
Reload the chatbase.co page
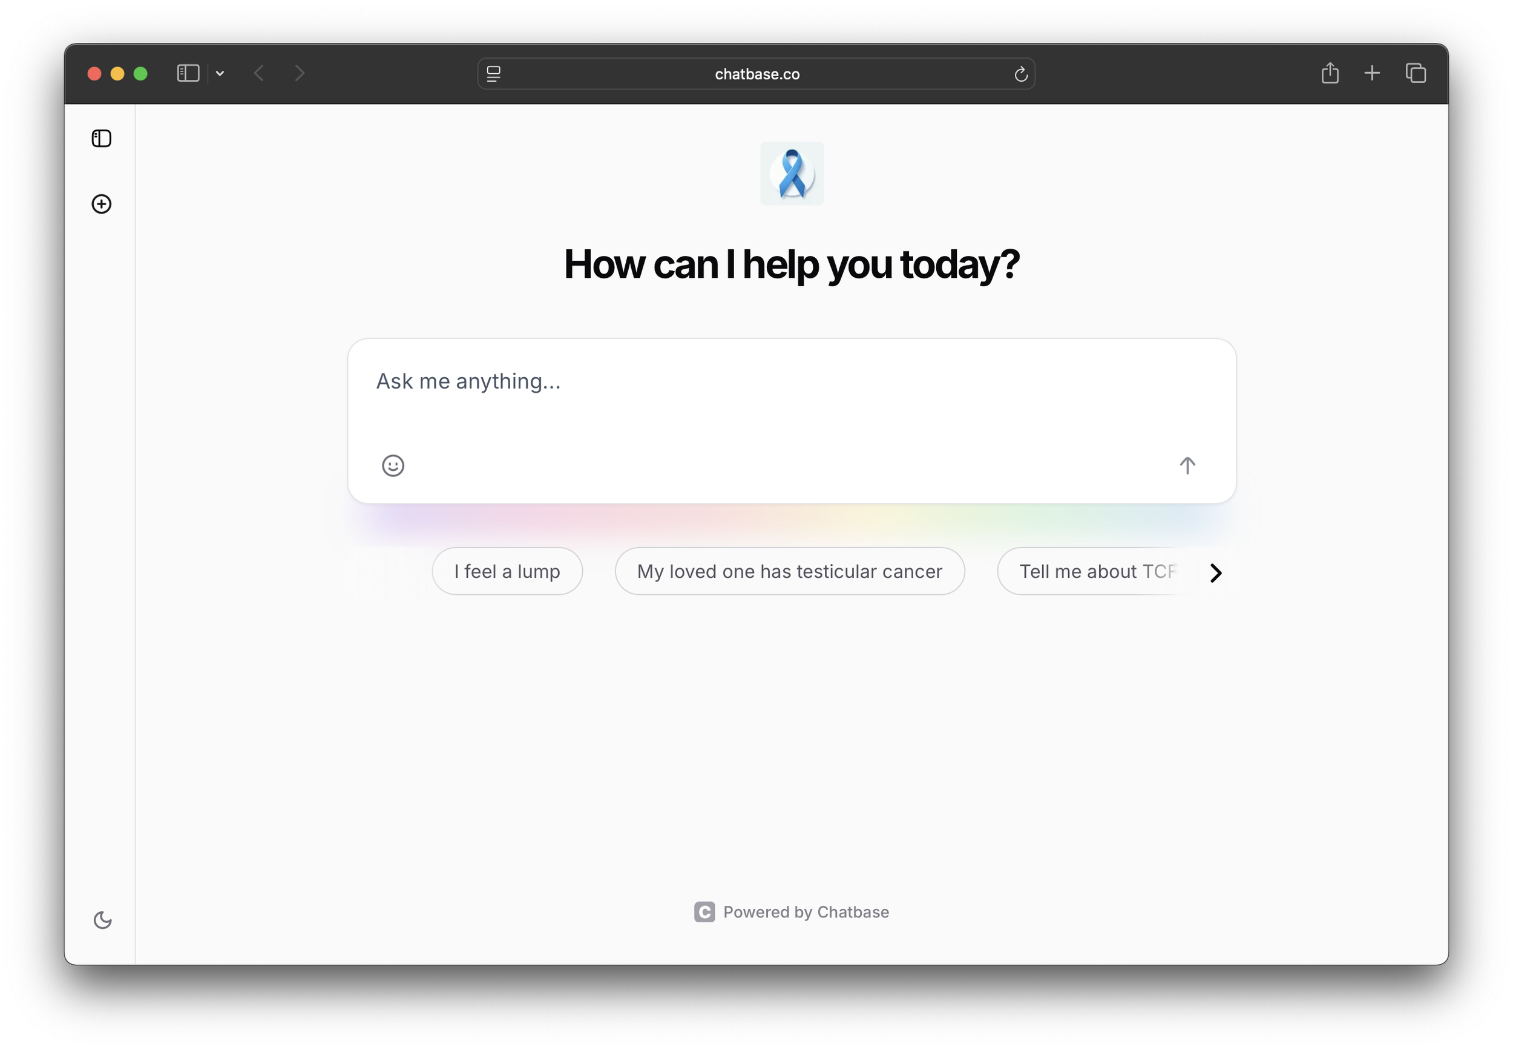coord(1021,74)
